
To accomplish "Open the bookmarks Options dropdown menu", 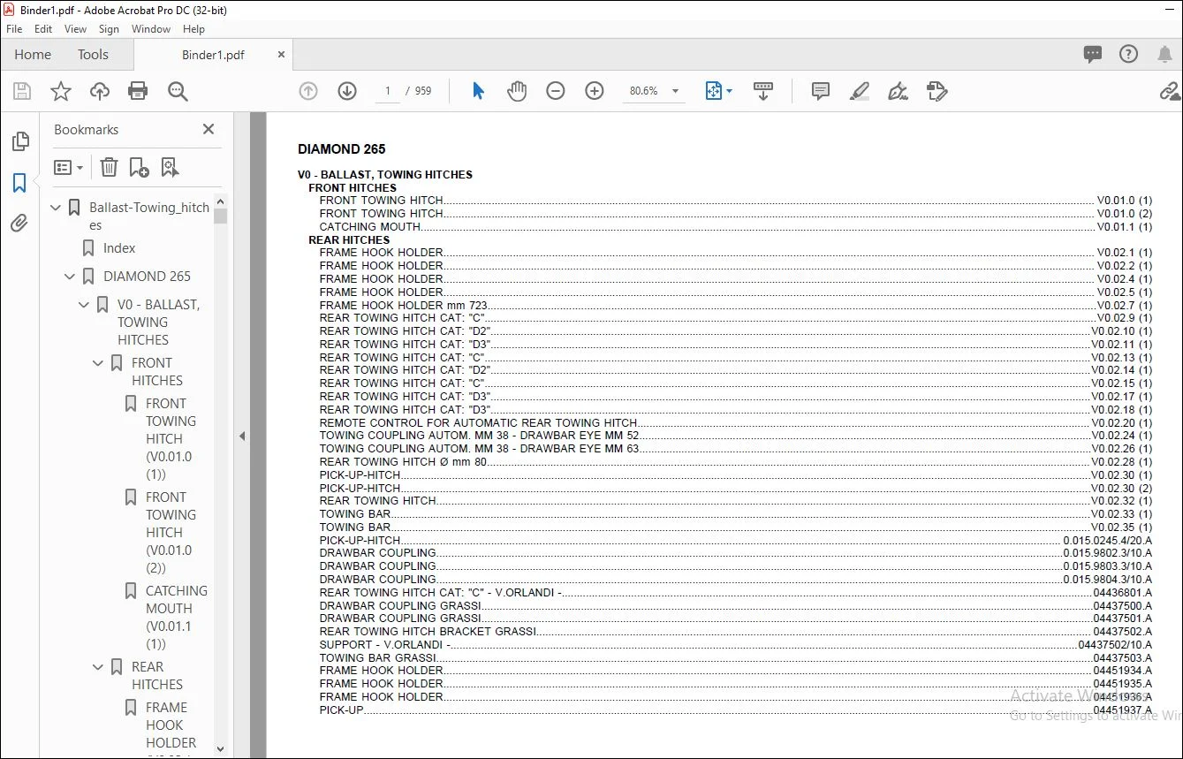I will click(68, 167).
